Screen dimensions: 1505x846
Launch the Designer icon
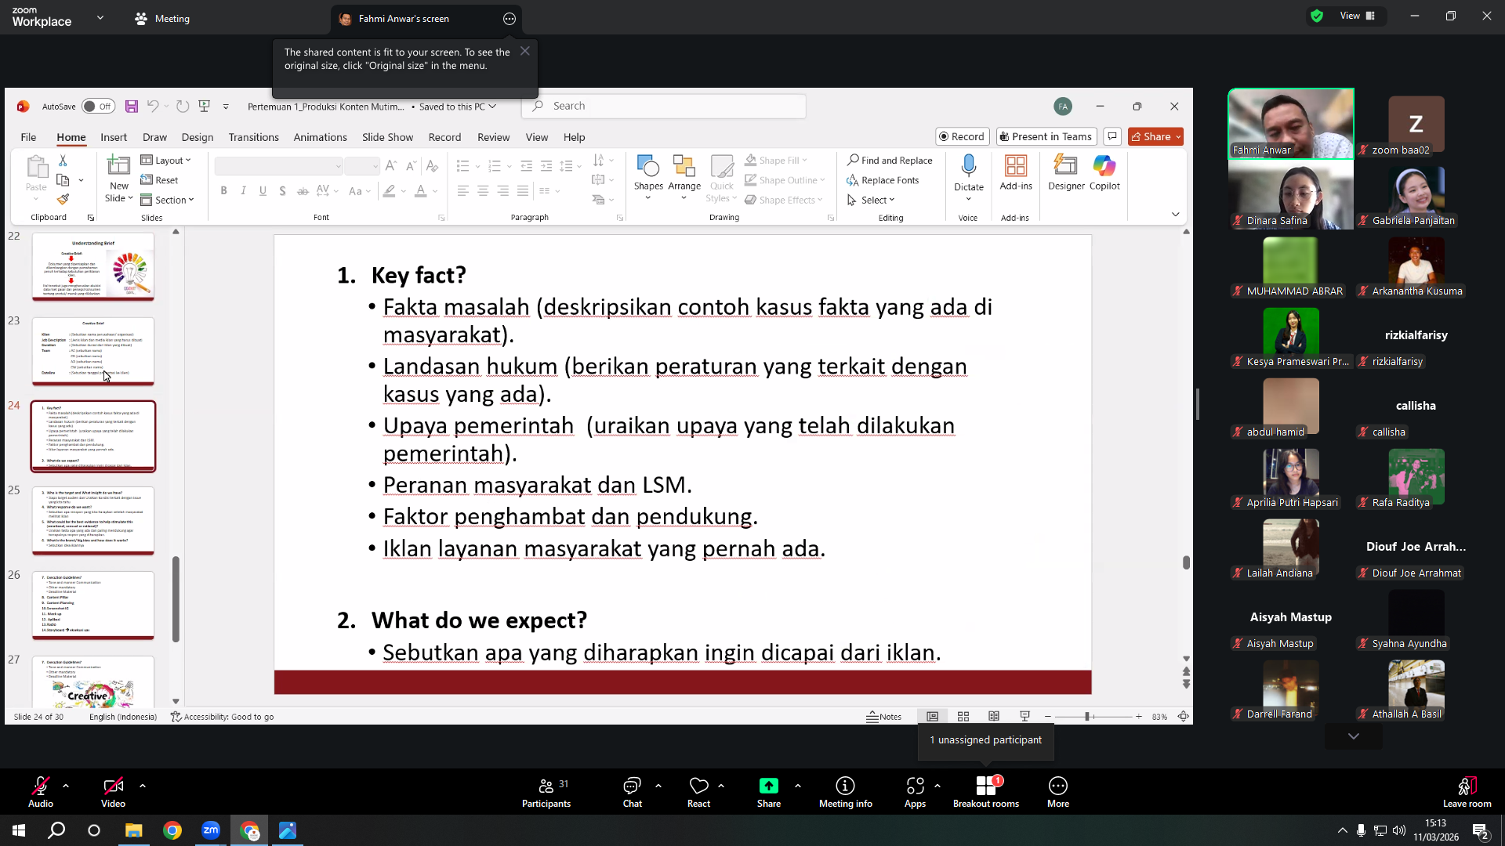coord(1066,165)
